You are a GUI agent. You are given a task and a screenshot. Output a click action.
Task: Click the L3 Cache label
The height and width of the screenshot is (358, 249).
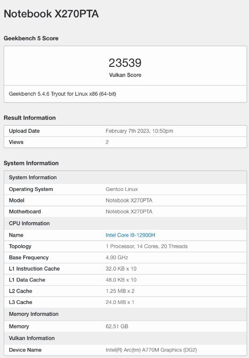pyautogui.click(x=21, y=302)
